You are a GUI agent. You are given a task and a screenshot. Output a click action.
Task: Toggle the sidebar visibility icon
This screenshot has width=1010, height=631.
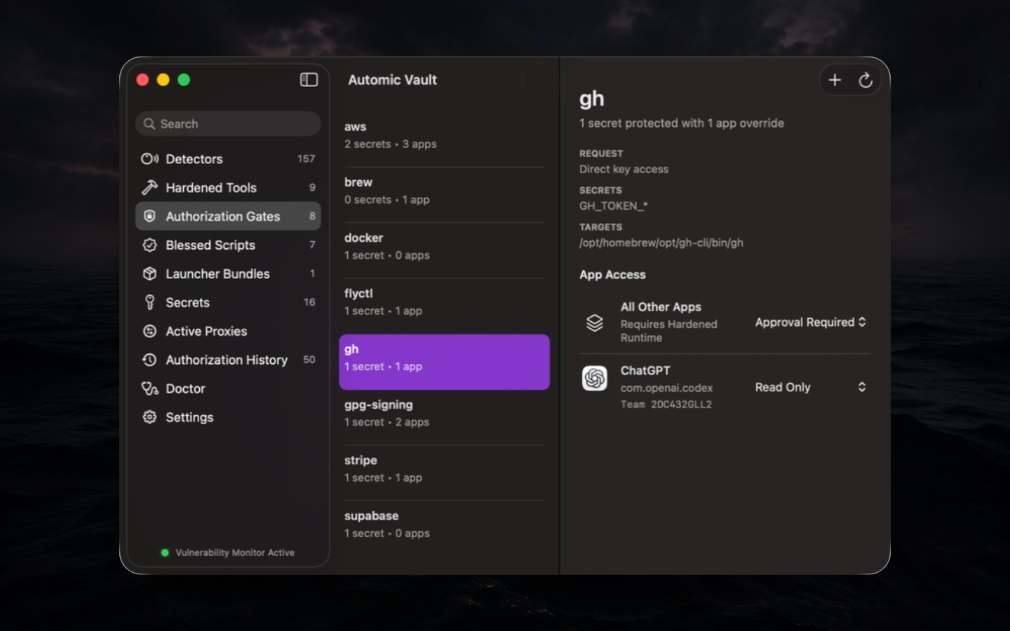tap(309, 80)
